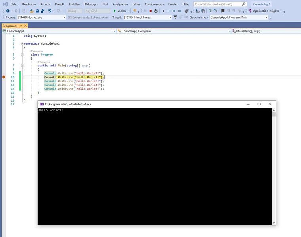Viewport: 301px width, 237px height.
Task: Click the red Stop Debugging square
Action: tap(150, 11)
